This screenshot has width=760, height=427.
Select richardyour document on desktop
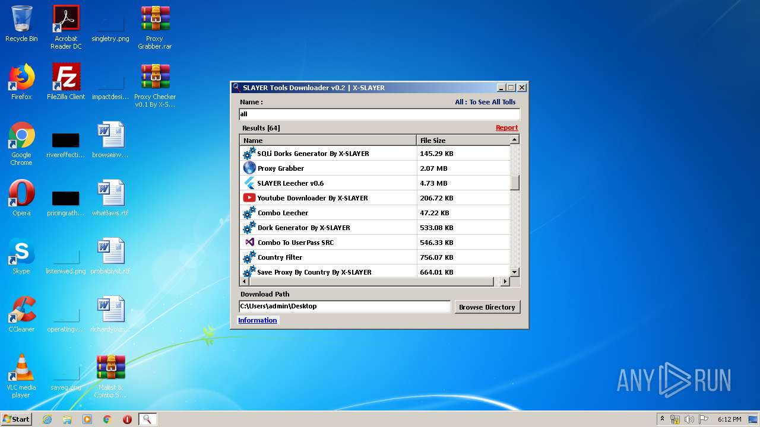110,314
